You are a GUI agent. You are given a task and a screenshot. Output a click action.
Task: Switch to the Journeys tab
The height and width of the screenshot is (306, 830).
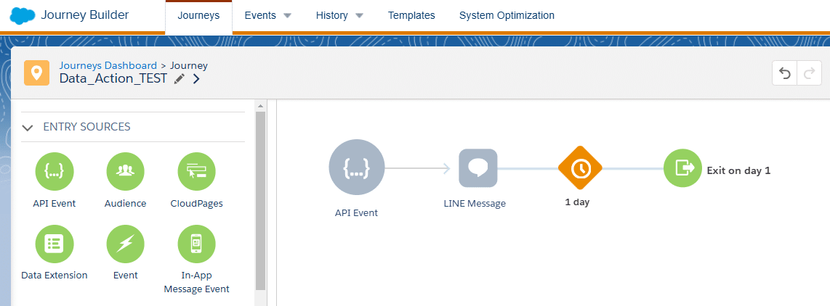198,16
